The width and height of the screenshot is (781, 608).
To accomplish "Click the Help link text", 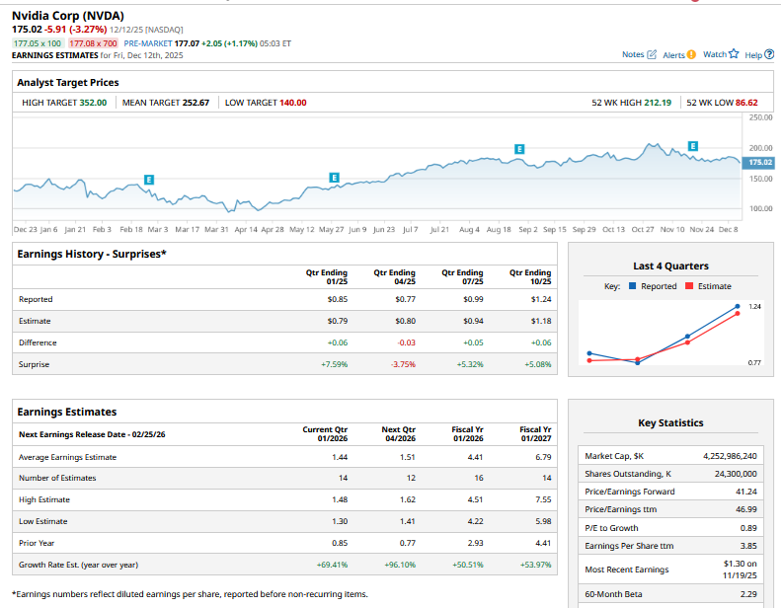I will 753,55.
